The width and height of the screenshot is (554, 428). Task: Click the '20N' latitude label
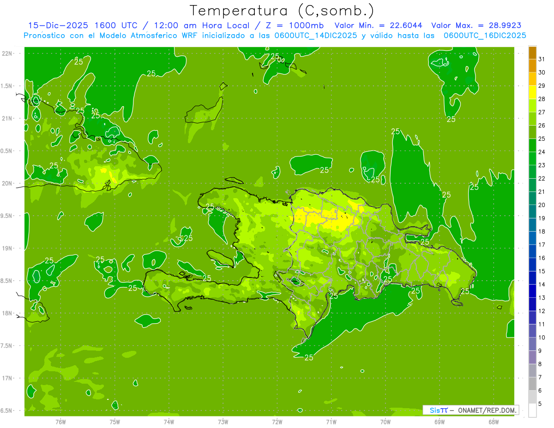tap(8, 183)
